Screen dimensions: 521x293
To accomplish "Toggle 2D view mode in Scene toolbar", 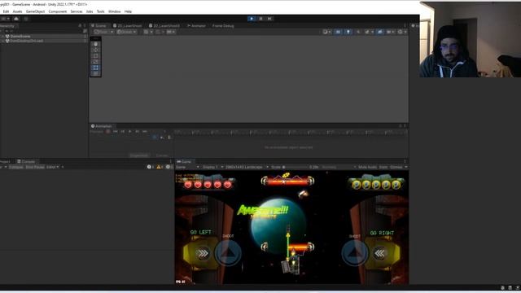I will (x=338, y=32).
